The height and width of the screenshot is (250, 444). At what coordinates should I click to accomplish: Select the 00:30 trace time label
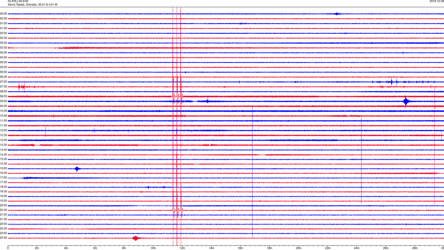[3, 19]
